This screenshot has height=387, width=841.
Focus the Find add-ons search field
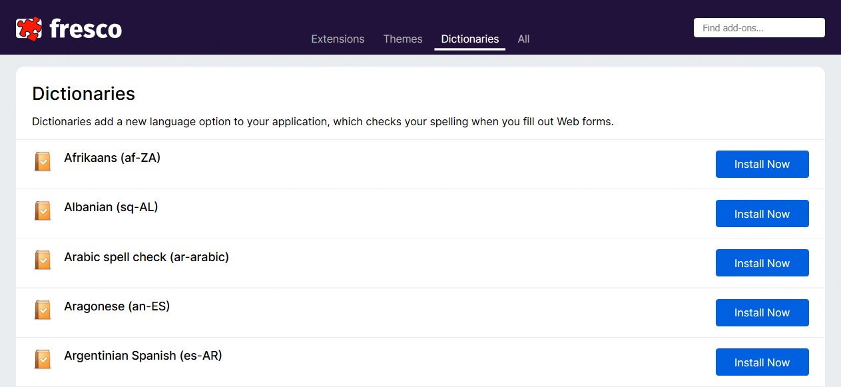tap(759, 28)
